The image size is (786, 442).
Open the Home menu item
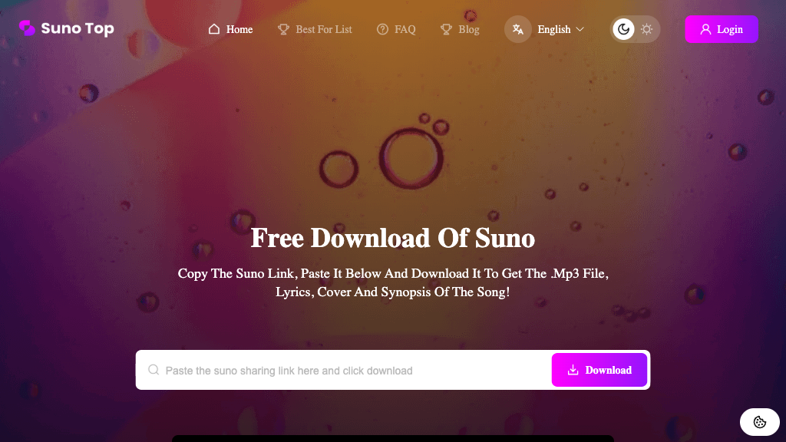[230, 29]
